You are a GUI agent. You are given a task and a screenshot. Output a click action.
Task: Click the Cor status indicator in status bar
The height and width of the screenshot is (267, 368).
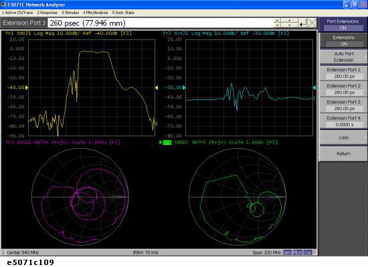[308, 252]
